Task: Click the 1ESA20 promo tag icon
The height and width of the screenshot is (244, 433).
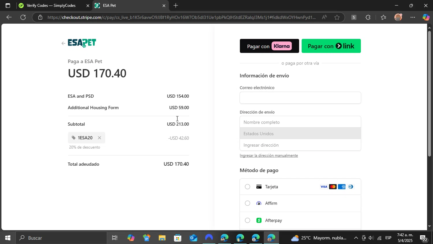Action: pyautogui.click(x=74, y=138)
